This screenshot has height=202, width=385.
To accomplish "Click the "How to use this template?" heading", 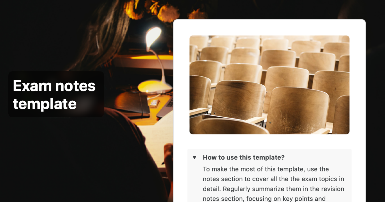I will tap(244, 157).
